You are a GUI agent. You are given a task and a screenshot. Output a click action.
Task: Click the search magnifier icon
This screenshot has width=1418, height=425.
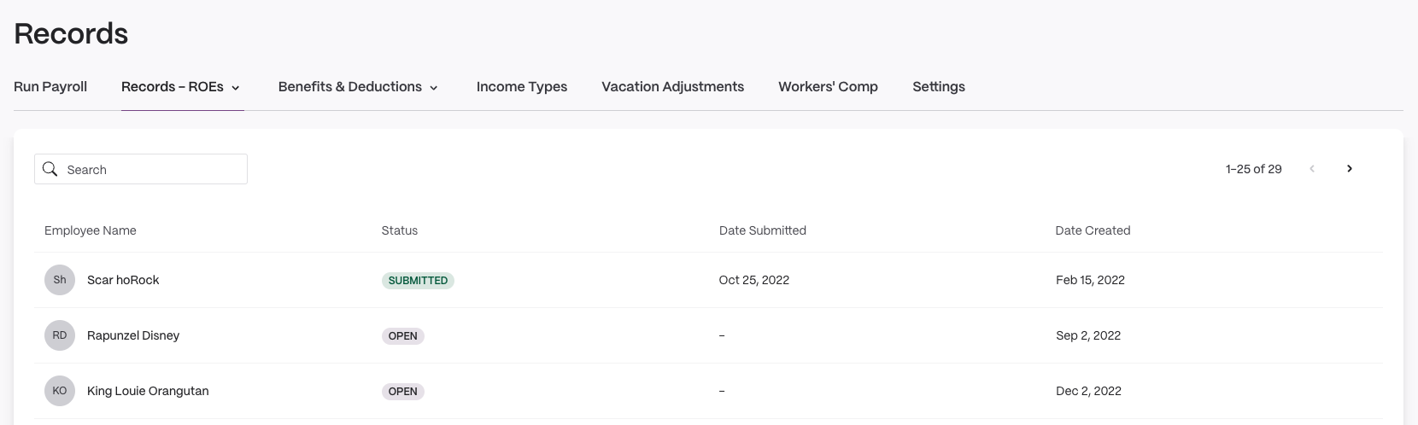50,169
